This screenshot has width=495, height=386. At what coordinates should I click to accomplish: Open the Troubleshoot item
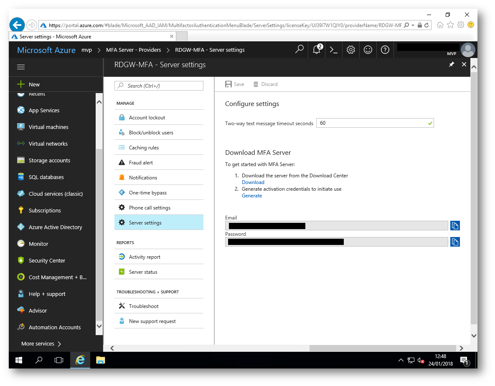coord(159,306)
